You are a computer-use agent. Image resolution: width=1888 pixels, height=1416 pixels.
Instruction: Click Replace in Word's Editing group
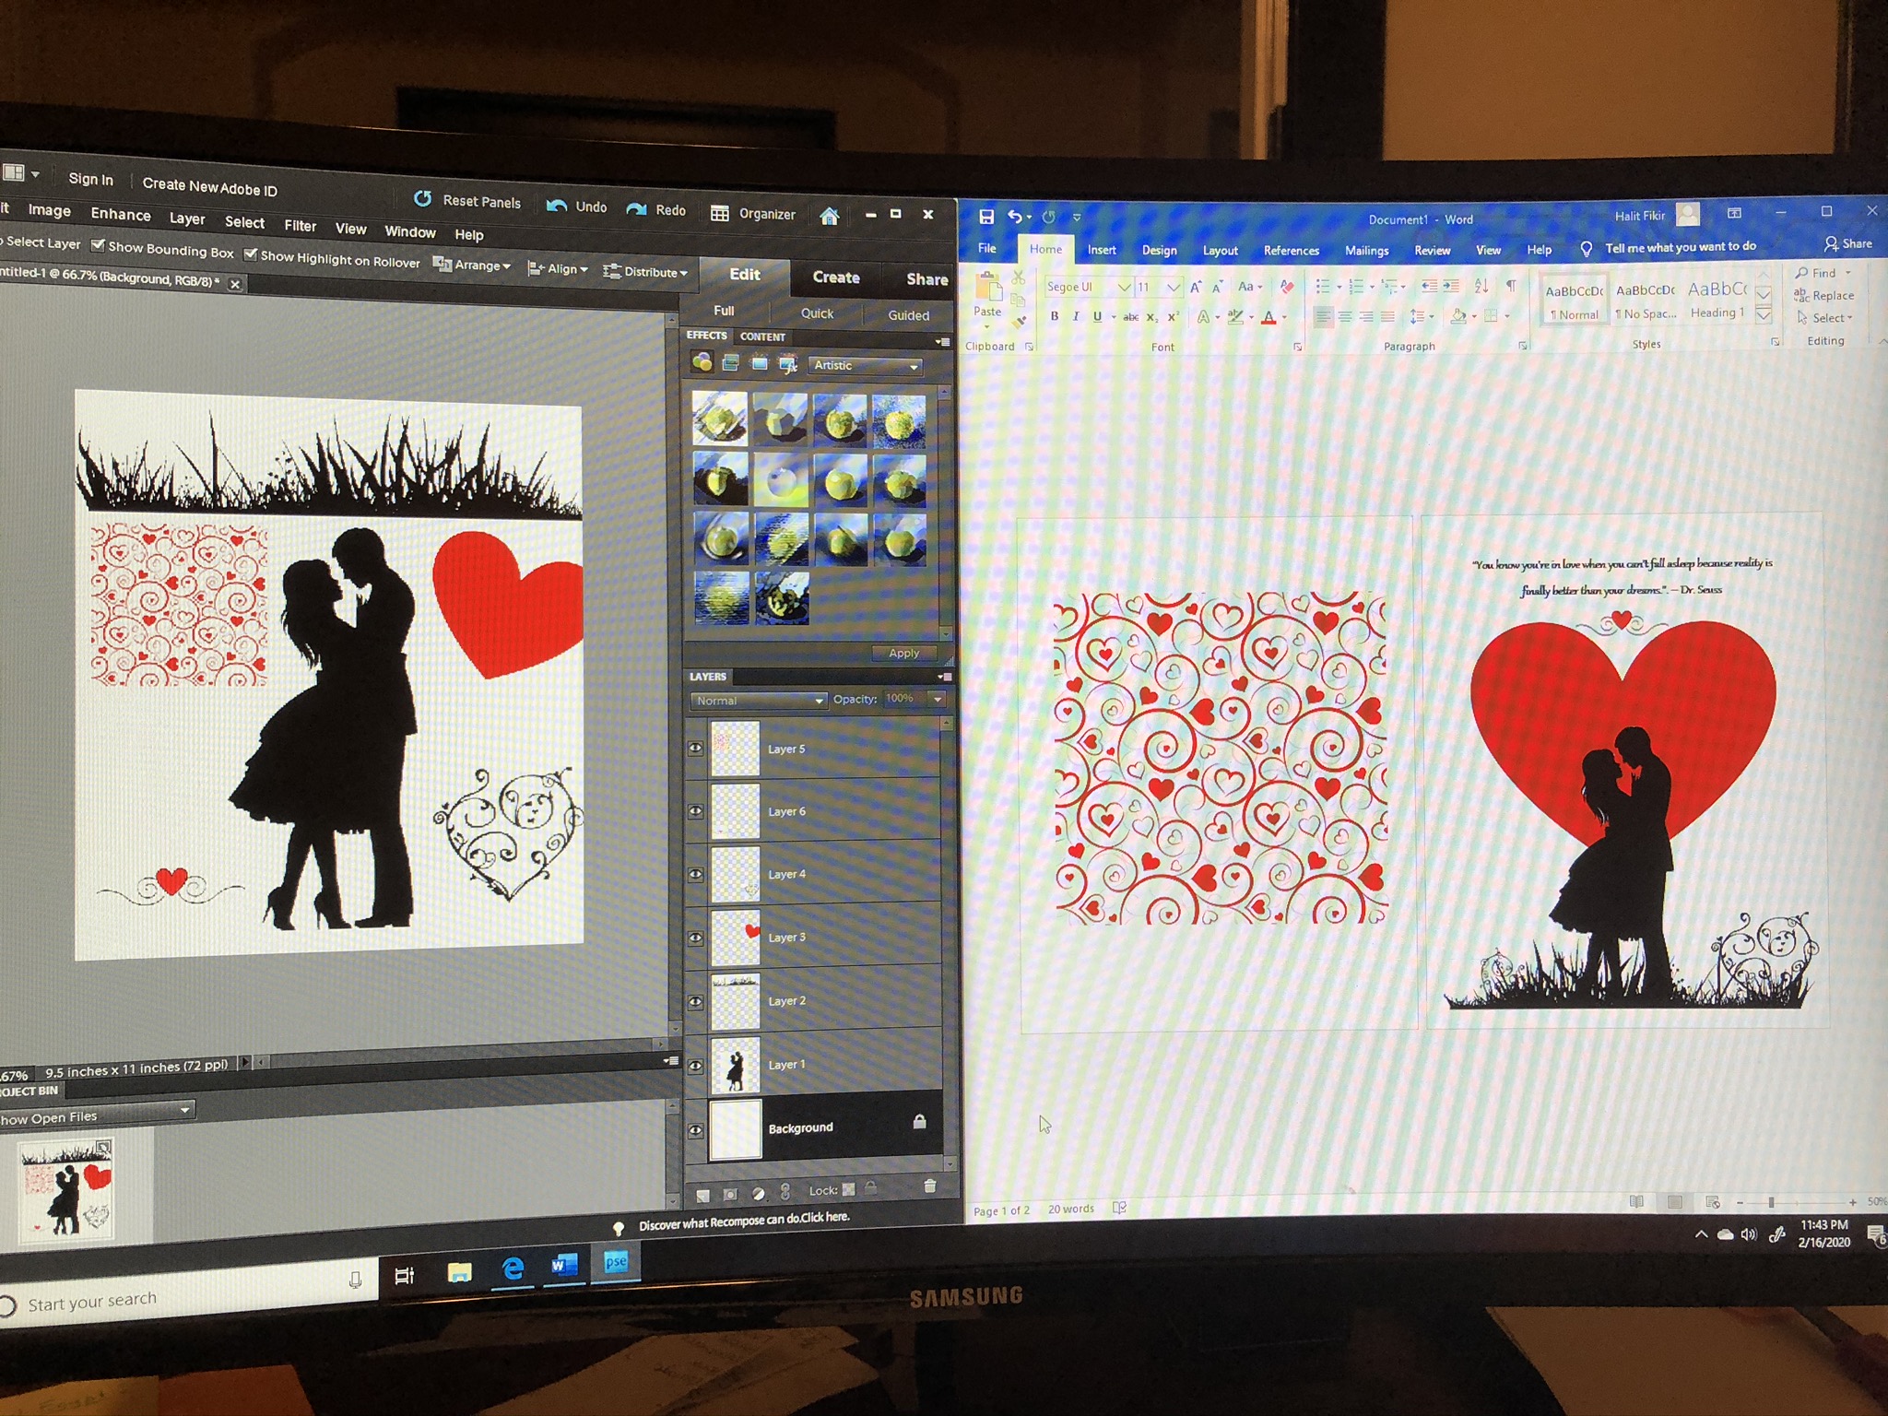(x=1823, y=295)
